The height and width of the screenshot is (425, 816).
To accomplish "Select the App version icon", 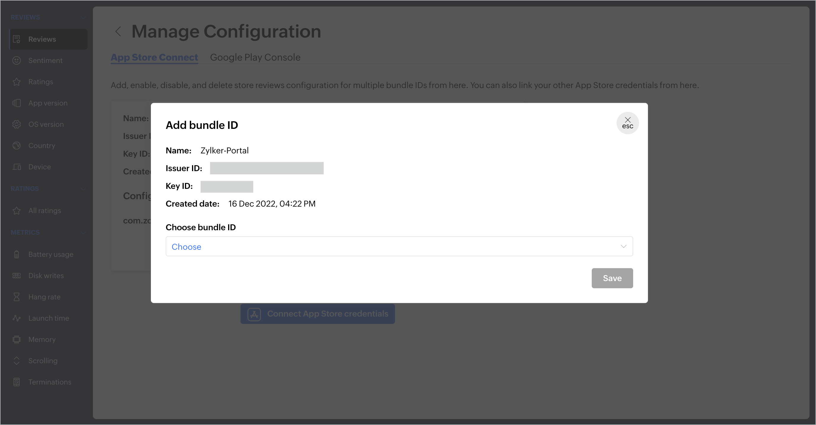I will click(x=17, y=103).
